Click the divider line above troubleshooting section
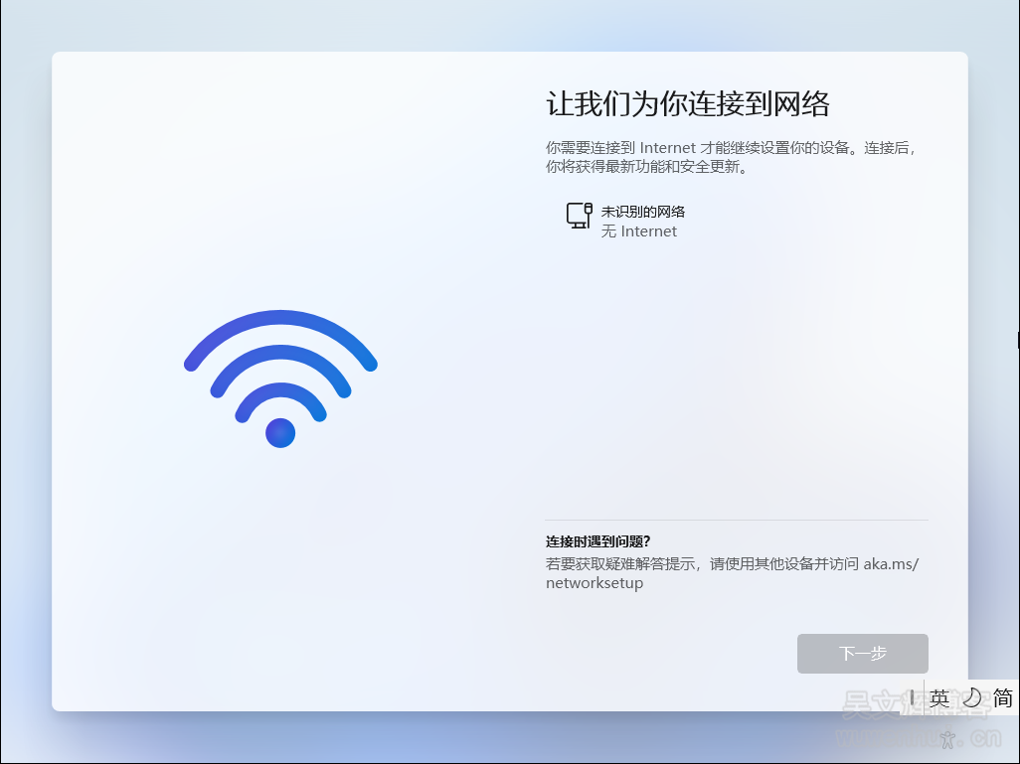The width and height of the screenshot is (1020, 764). point(737,521)
